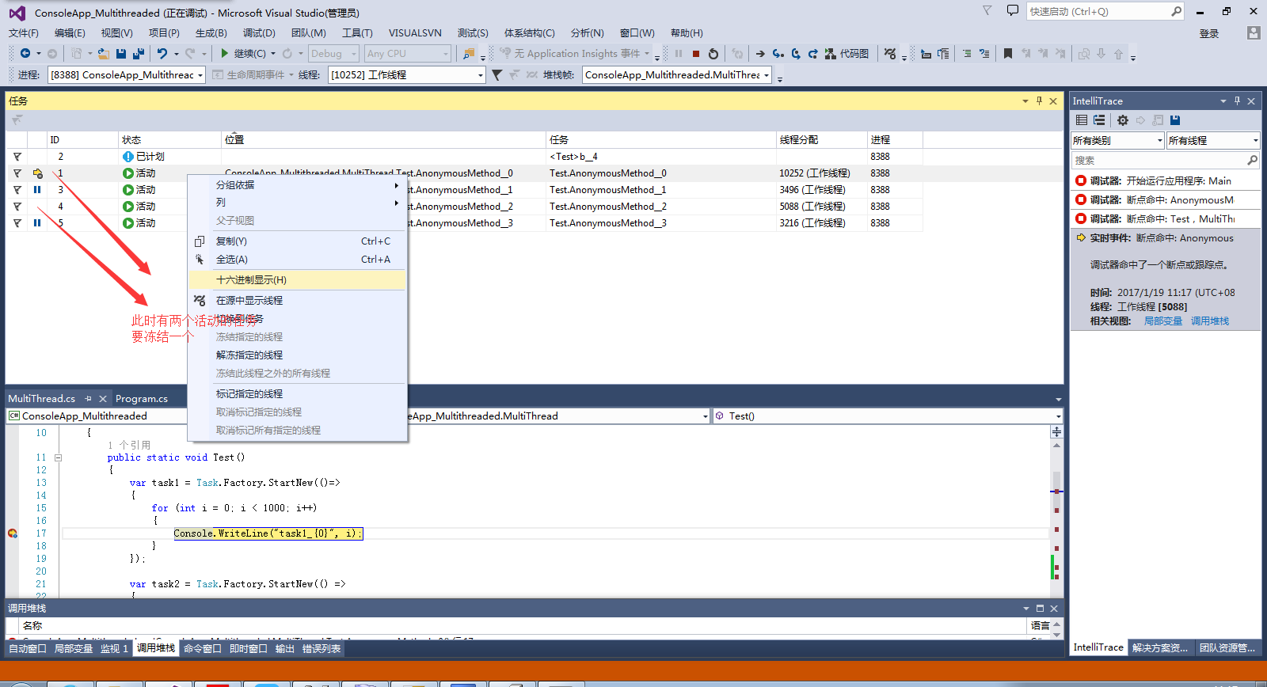The height and width of the screenshot is (687, 1267).
Task: Toggle flag on task row ID 5
Action: coord(17,223)
